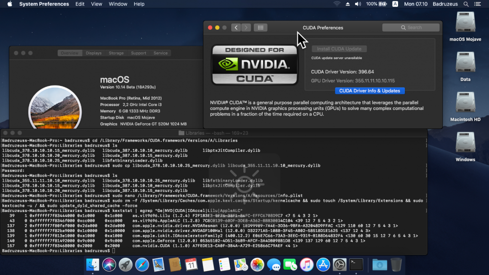Select macOS Mojave drive on desktop
Screen dimensions: 489x275
pos(466,26)
